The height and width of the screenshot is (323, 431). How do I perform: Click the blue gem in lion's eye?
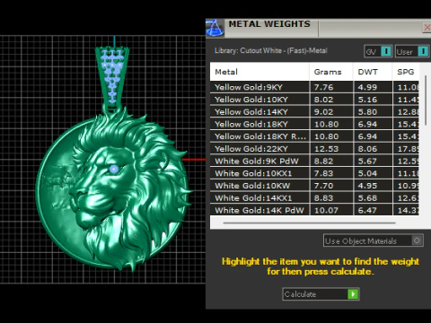click(114, 170)
